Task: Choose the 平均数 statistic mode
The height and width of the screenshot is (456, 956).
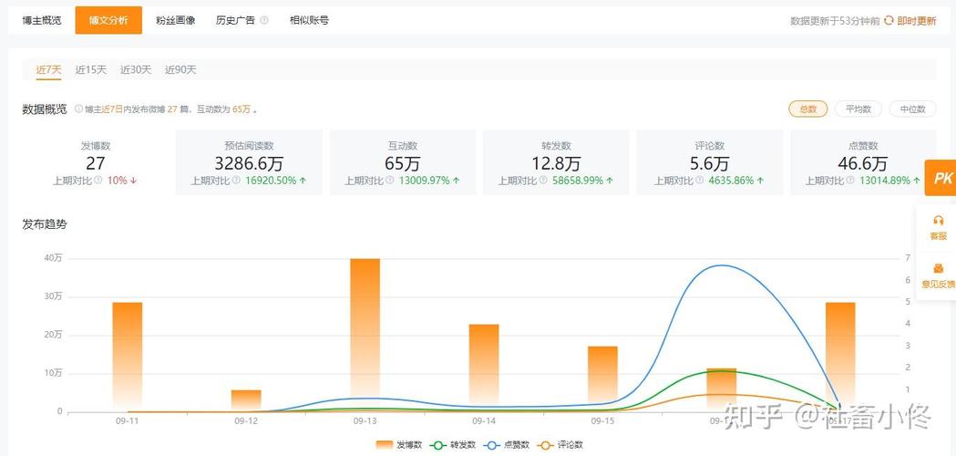Action: coord(858,109)
